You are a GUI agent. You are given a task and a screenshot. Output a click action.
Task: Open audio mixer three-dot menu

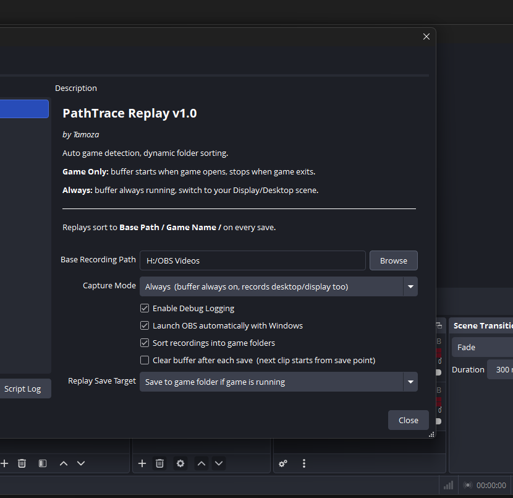click(x=304, y=463)
